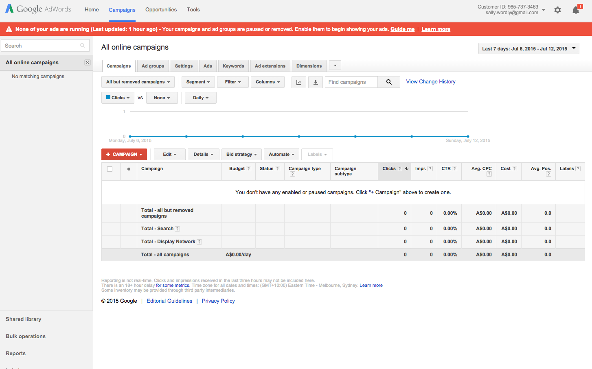
Task: Open the blue Clicks metric selector
Action: click(118, 98)
